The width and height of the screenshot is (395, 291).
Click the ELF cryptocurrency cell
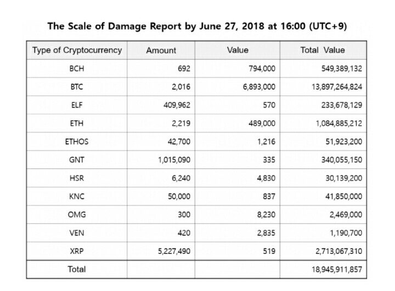pos(76,104)
